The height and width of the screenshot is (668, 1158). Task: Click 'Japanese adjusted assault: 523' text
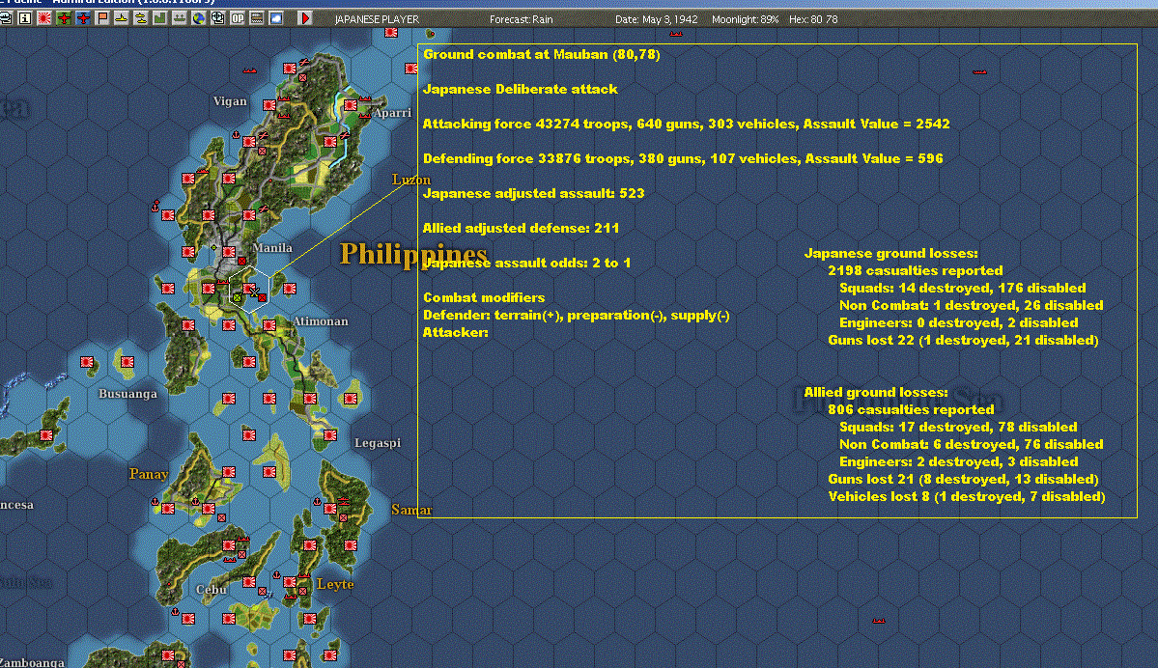[533, 193]
